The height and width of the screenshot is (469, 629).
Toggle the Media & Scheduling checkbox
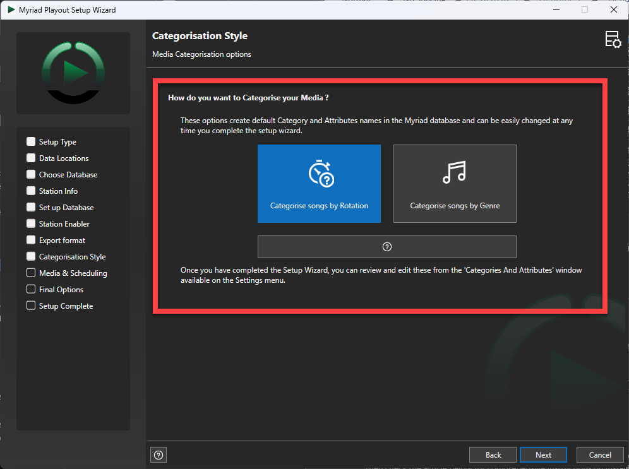point(31,273)
